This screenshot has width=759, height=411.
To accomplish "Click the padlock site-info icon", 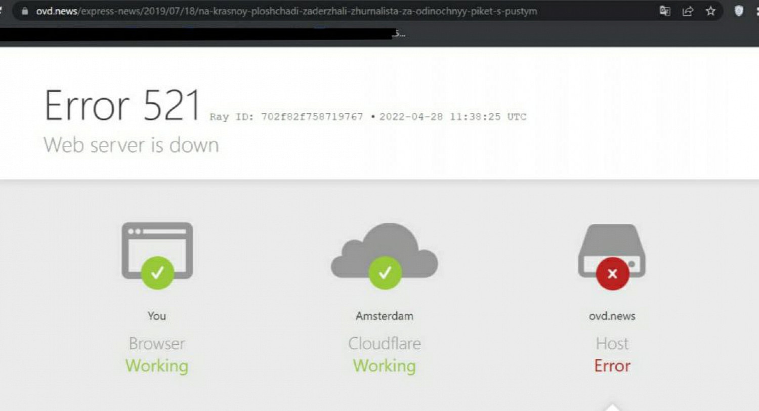I will [25, 11].
